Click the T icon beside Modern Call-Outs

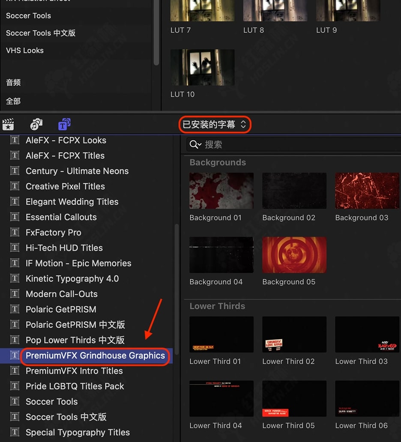click(15, 294)
